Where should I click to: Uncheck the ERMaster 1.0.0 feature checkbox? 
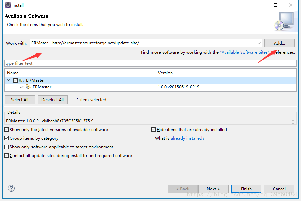tap(22, 87)
